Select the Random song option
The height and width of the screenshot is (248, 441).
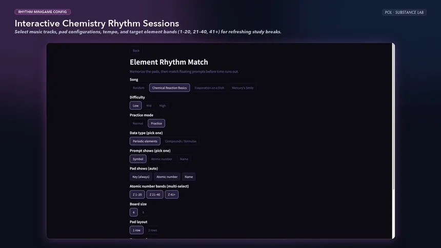pos(138,88)
